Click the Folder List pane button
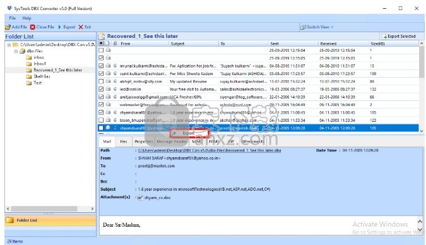This screenshot has width=426, height=245. coord(50,220)
